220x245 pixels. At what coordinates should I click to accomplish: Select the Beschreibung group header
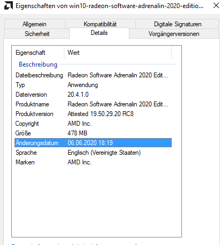[38, 64]
